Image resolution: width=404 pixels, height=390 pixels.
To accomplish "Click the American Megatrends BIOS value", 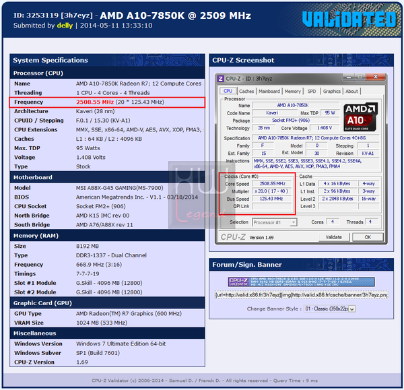I will [137, 197].
